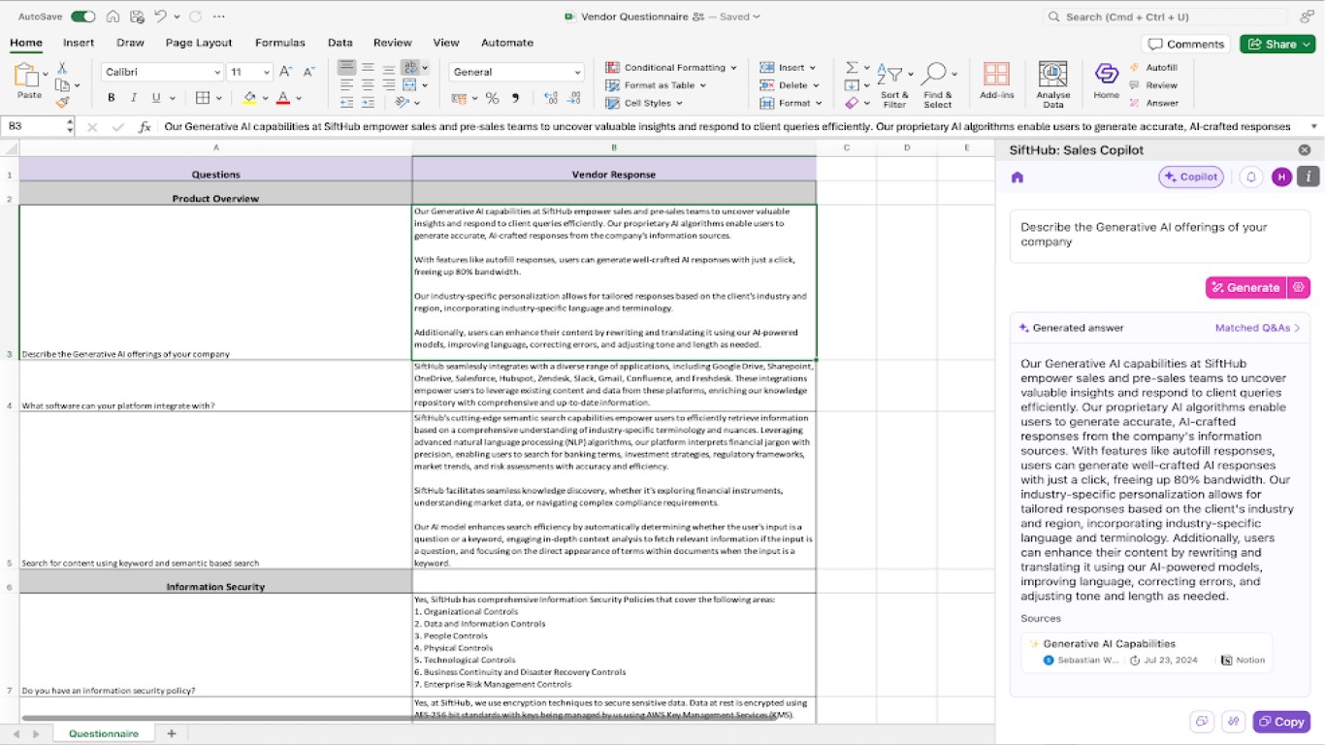Click the SiftHub panel home icon
The image size is (1325, 745).
1018,177
